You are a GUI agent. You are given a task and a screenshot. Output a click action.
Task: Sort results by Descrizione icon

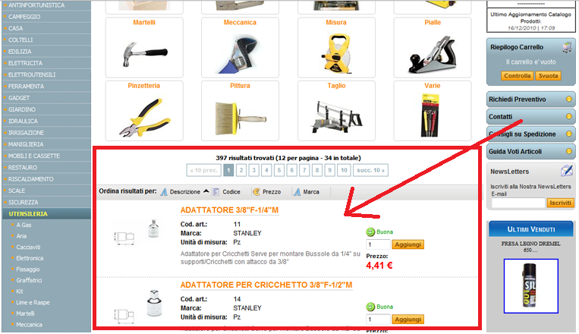tap(164, 192)
